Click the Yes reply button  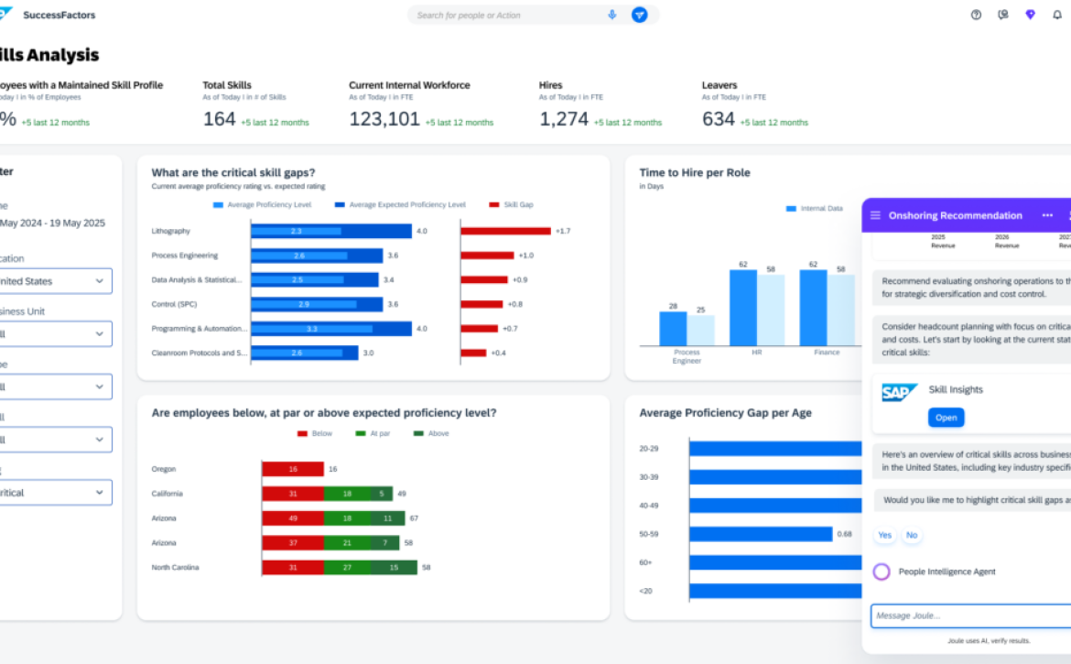point(885,535)
